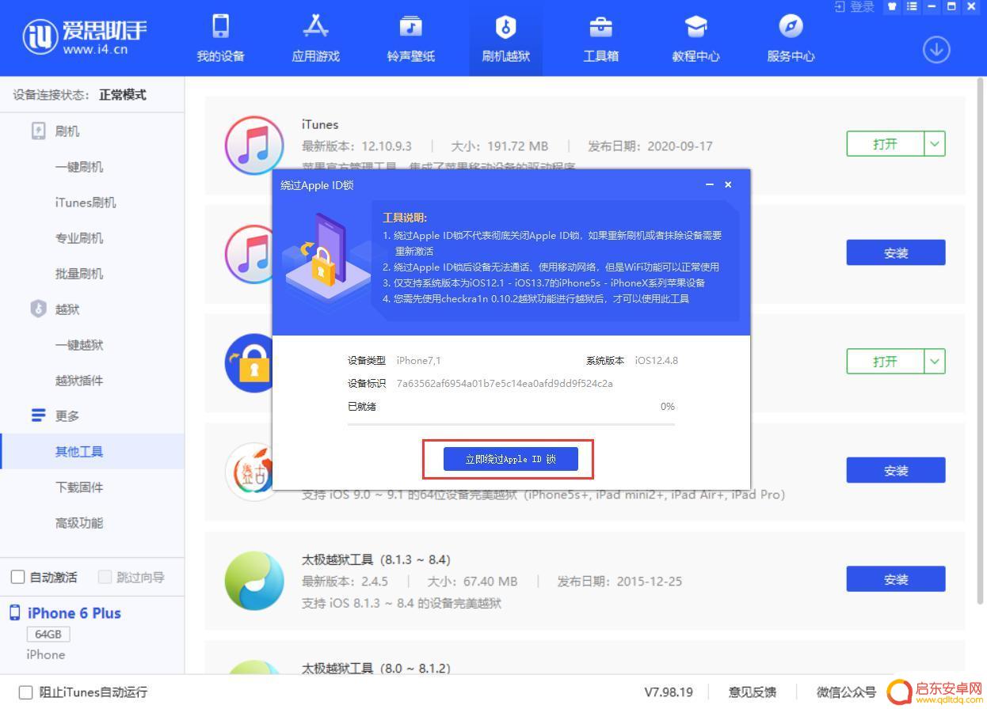Close the 绕过Apple ID锁 dialog
The height and width of the screenshot is (709, 987).
click(x=728, y=184)
